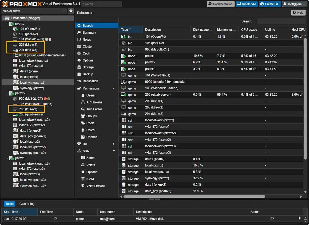Select 203 (k8s-w2) in the tree

pos(28,109)
